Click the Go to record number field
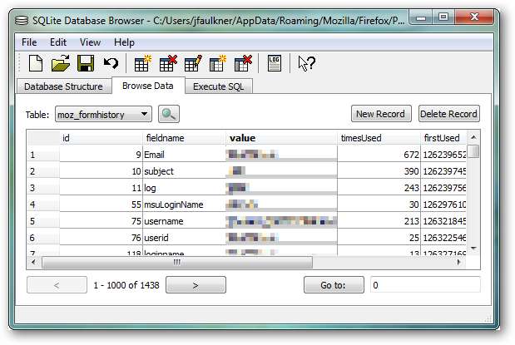This screenshot has height=345, width=515. [x=424, y=285]
